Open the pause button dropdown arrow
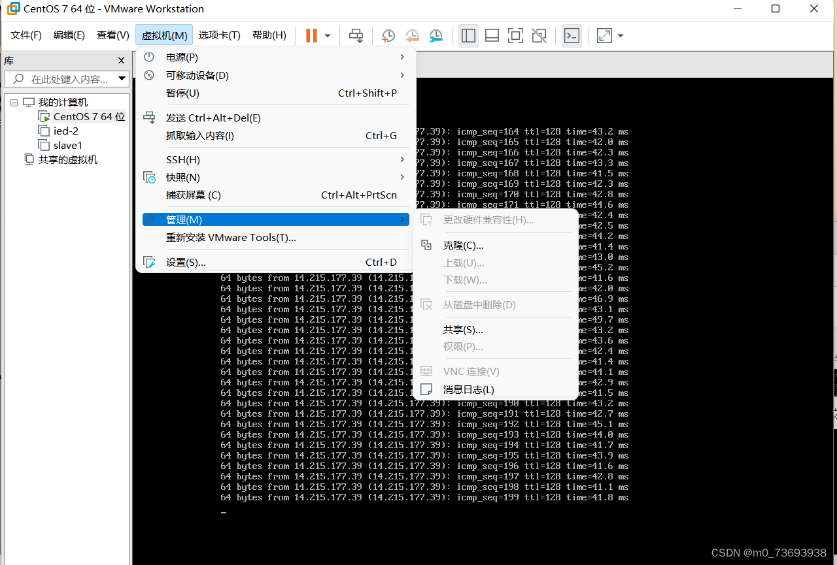Image resolution: width=837 pixels, height=565 pixels. (327, 35)
